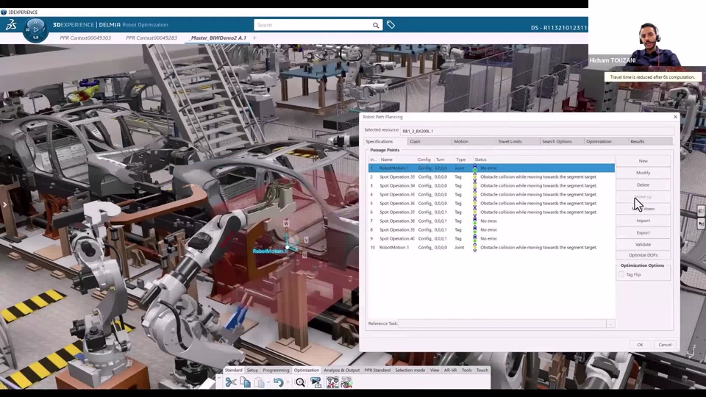
Task: Click the Undo arrow icon
Action: coord(278,382)
